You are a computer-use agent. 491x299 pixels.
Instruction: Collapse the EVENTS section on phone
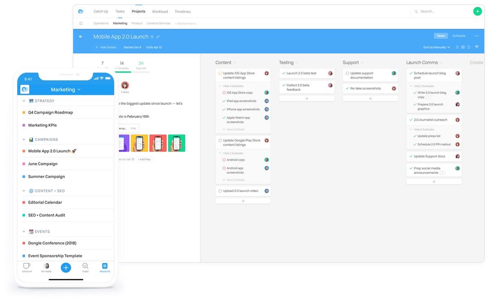click(24, 231)
